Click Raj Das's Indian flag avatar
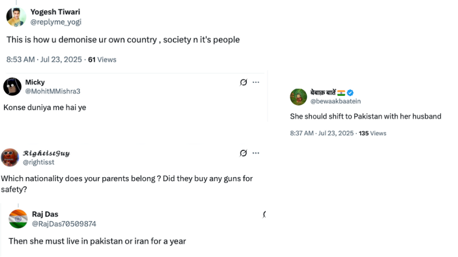Image resolution: width=458 pixels, height=257 pixels. pos(18,219)
